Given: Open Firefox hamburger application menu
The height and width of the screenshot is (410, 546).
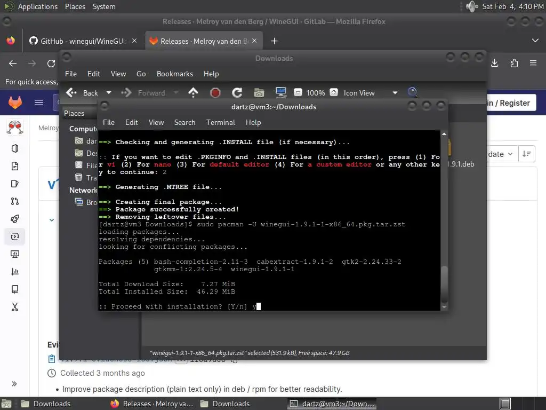Looking at the screenshot, I should coord(533,63).
